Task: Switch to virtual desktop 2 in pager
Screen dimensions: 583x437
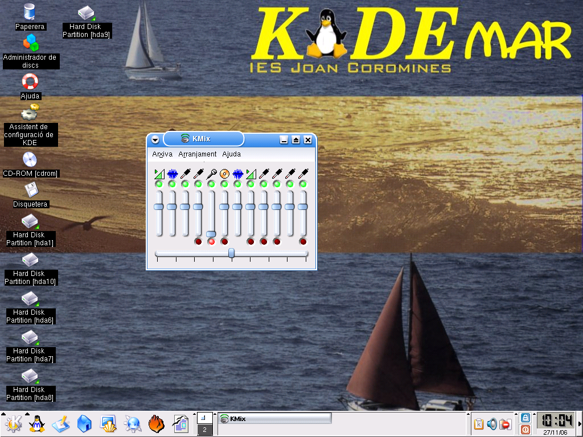Action: (x=205, y=430)
